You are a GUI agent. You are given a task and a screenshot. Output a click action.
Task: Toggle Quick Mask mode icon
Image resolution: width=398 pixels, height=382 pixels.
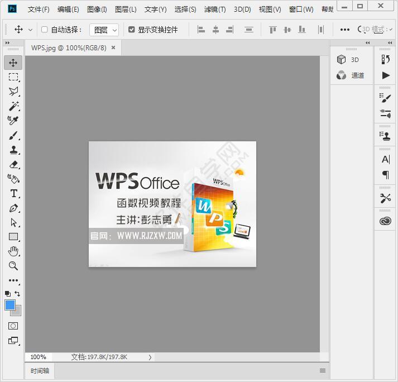click(13, 326)
